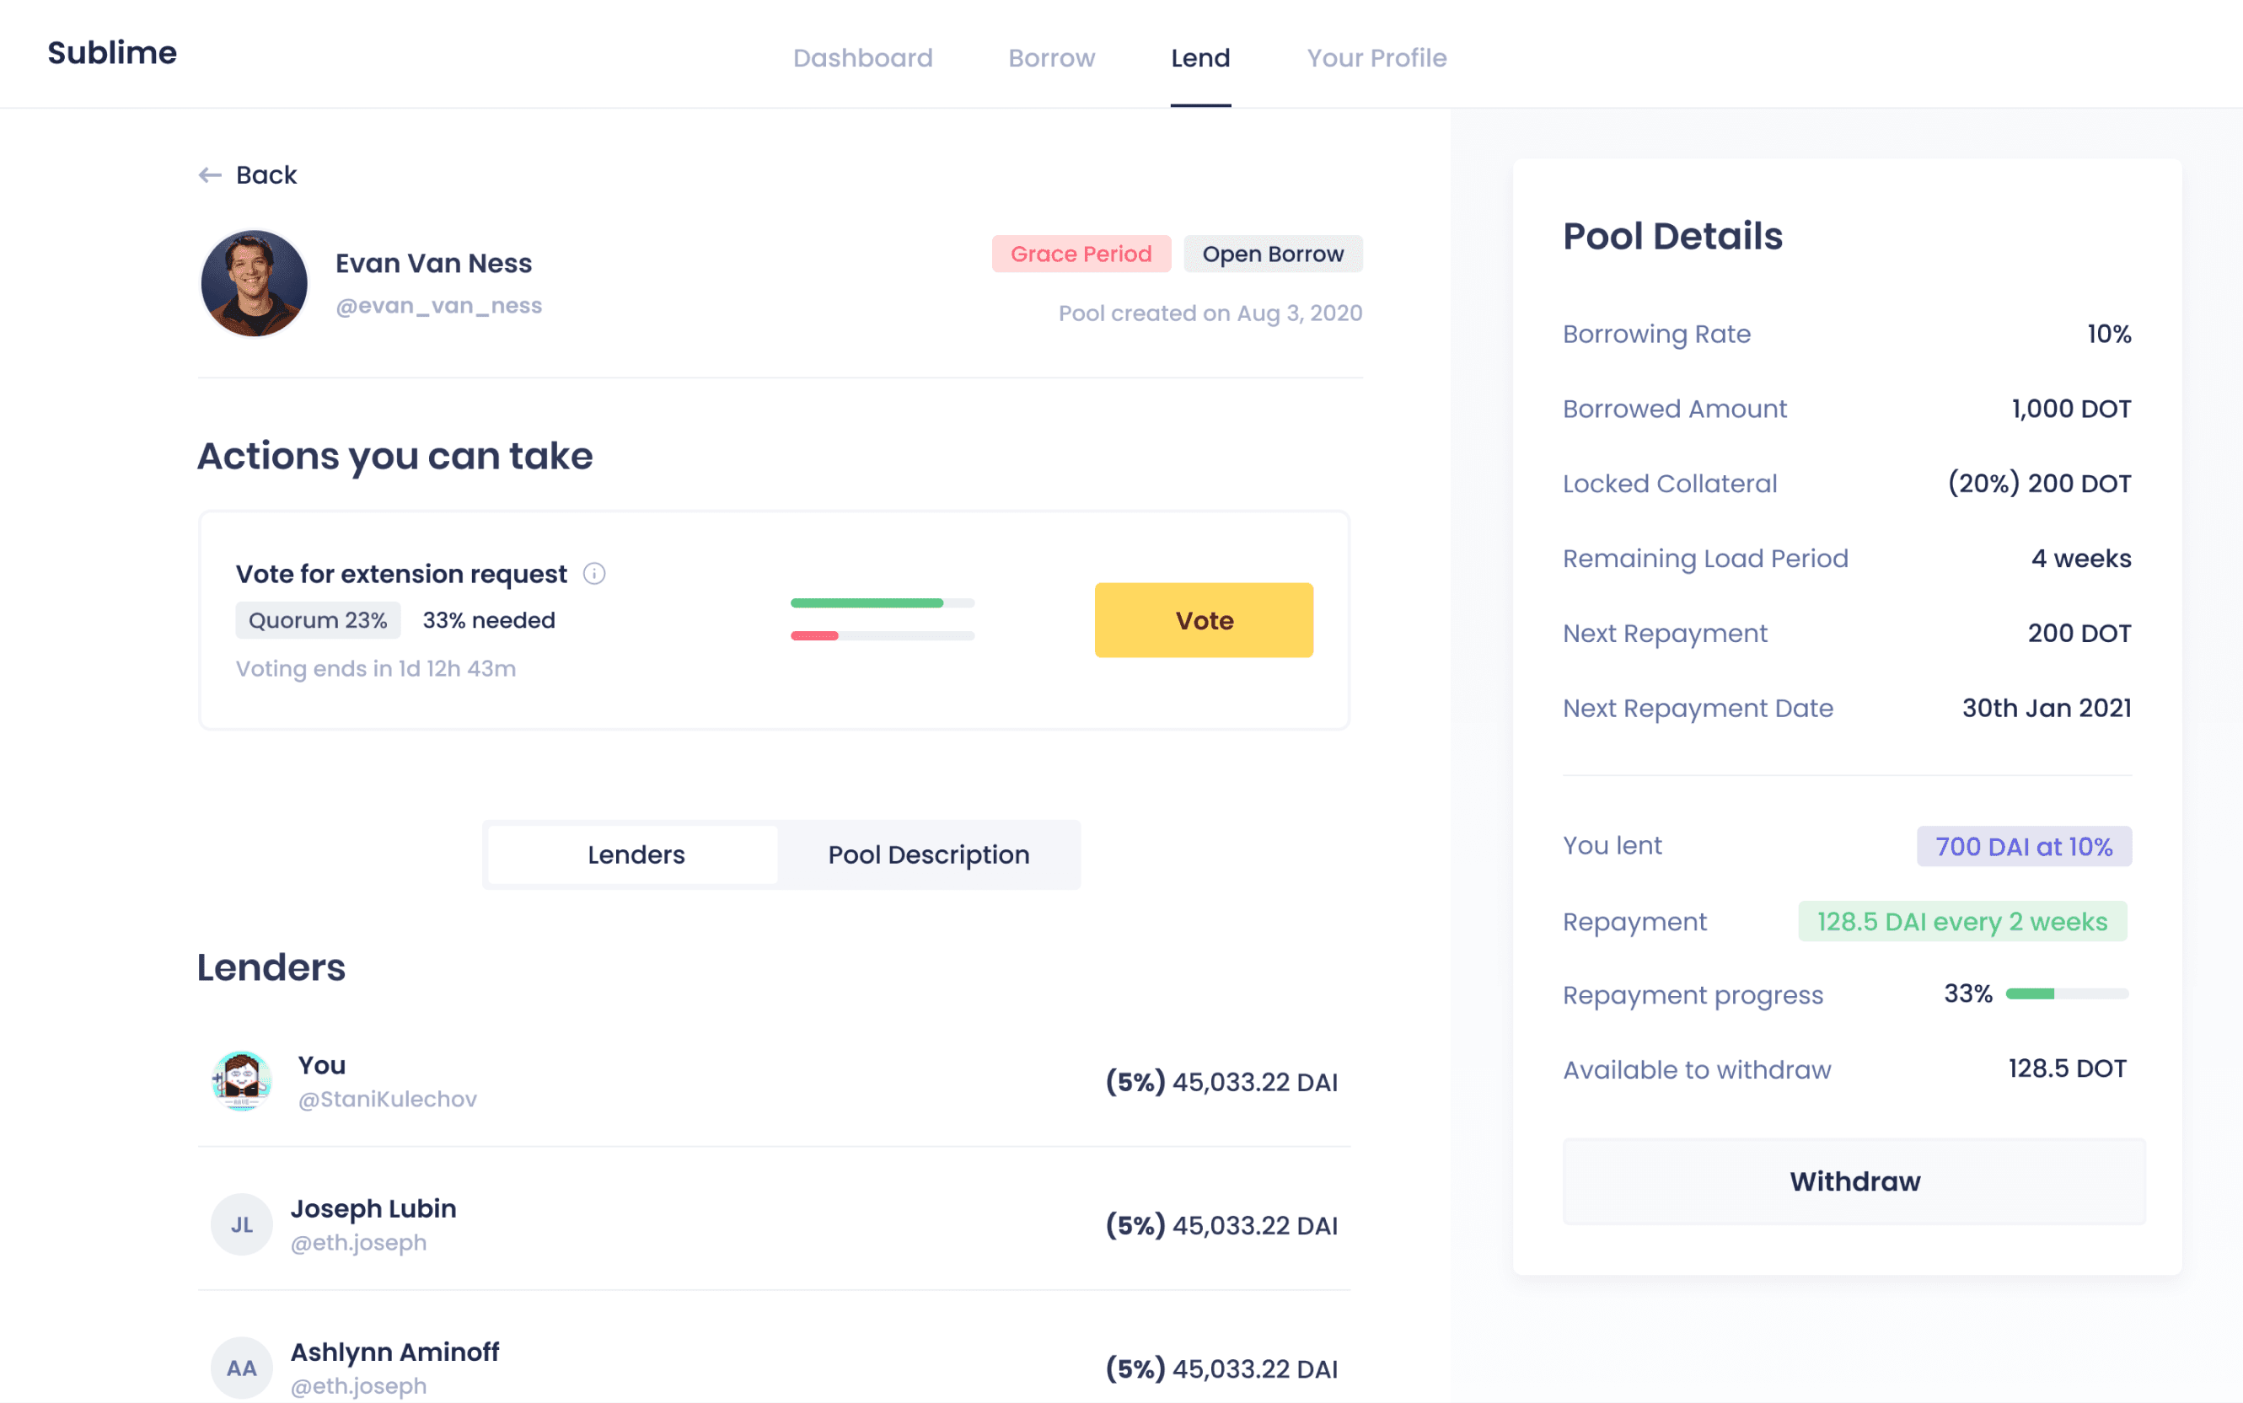2243x1403 pixels.
Task: Click the Open Borrow tag
Action: (1272, 254)
